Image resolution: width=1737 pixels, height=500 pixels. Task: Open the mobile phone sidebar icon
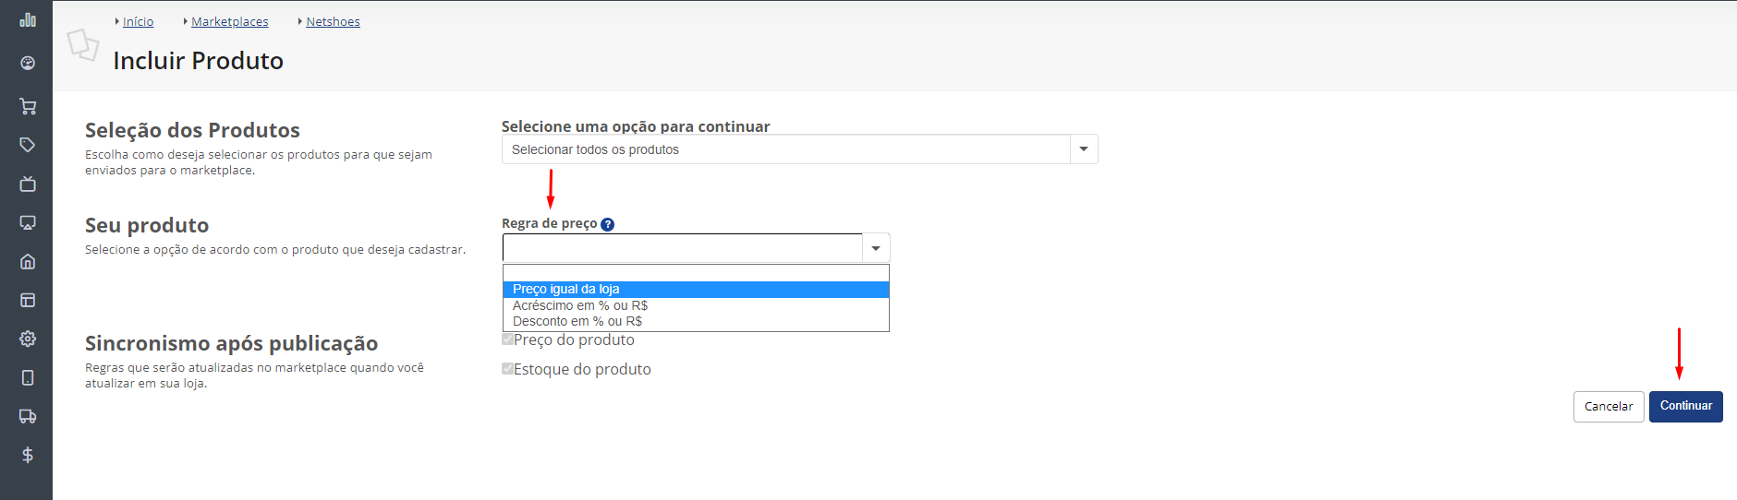pyautogui.click(x=28, y=377)
